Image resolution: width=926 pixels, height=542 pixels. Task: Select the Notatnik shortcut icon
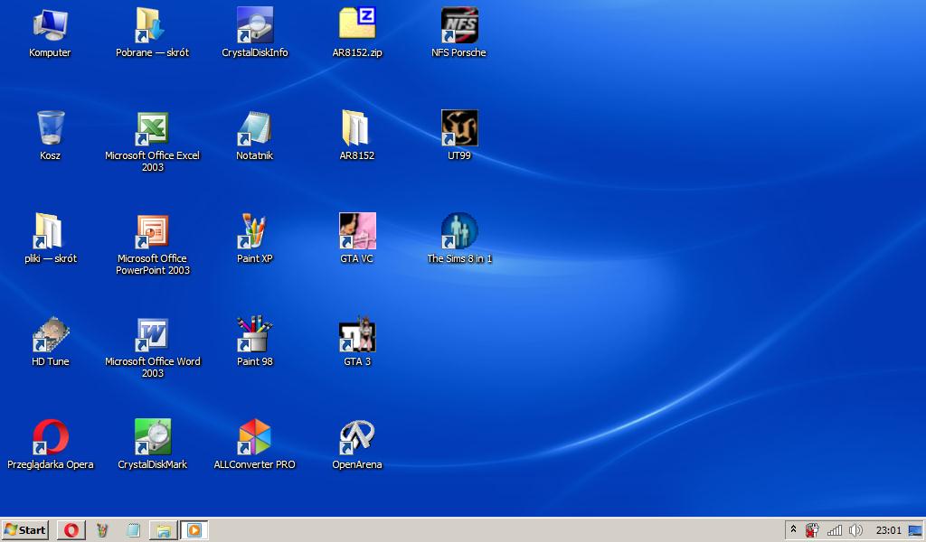point(254,135)
